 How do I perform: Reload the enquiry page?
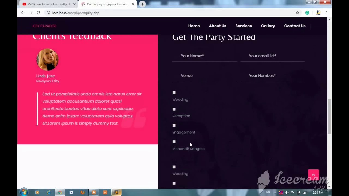(38, 13)
